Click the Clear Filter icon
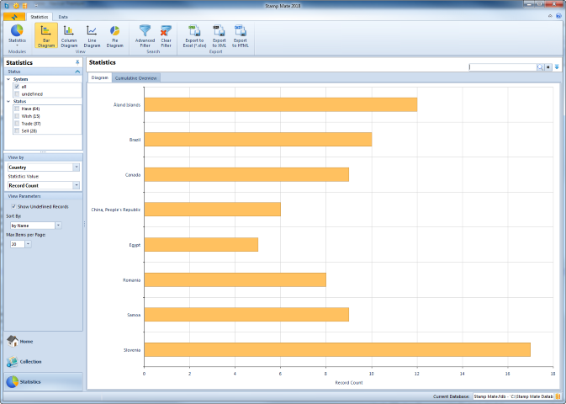This screenshot has width=566, height=404. tap(166, 35)
